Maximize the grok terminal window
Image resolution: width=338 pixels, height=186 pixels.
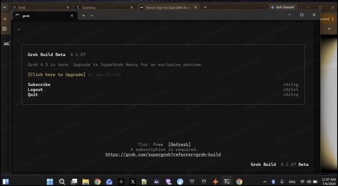pos(302,14)
